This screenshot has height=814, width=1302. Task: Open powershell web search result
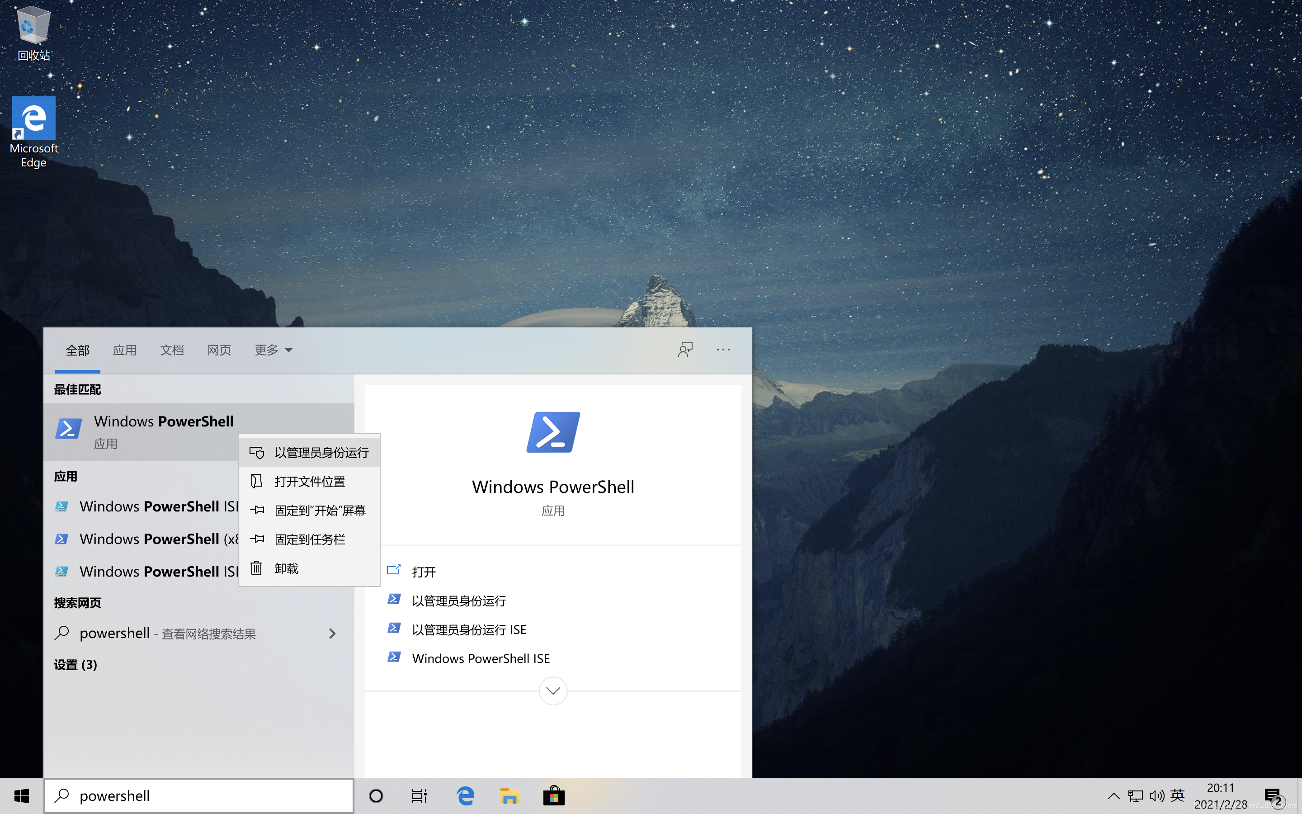[199, 634]
